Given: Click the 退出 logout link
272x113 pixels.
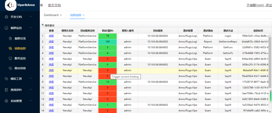Looking at the screenshot, I should coord(269,5).
